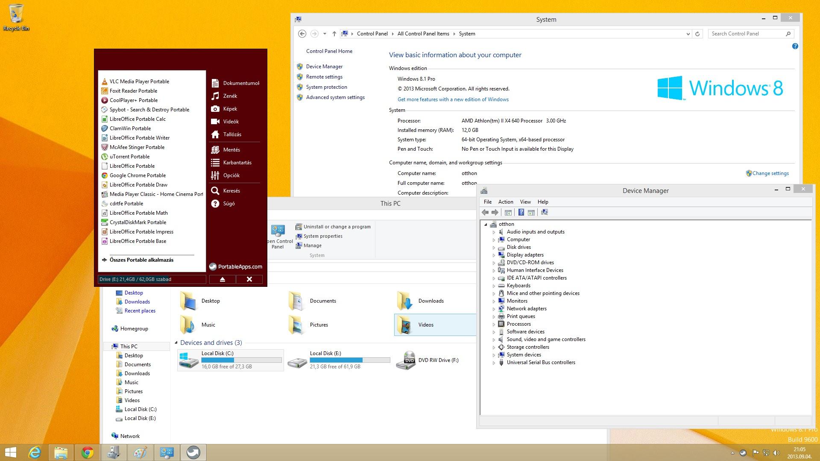Select Network in navigation pane

click(125, 436)
